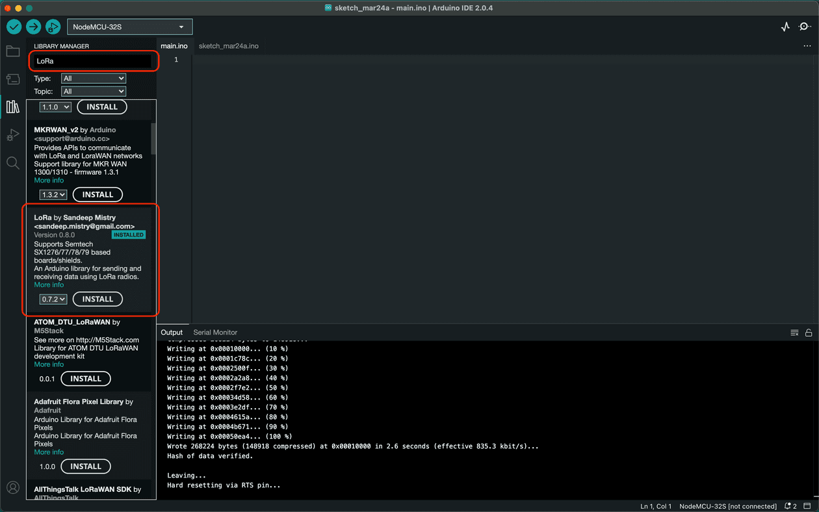Click the Upload arrow button
Screen dimensions: 819x512
click(x=33, y=27)
